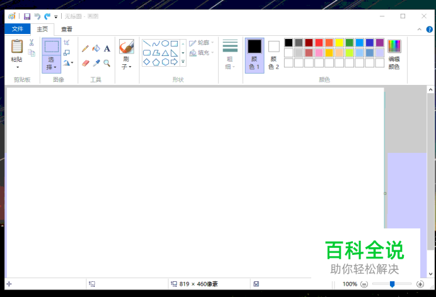The image size is (436, 297).
Task: Select the Rectangle shape
Action: tap(175, 43)
